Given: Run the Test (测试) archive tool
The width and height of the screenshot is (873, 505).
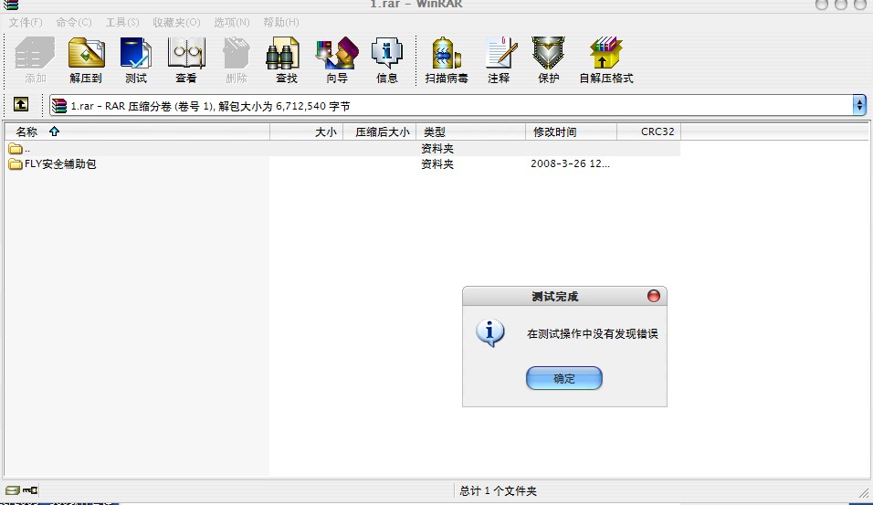Looking at the screenshot, I should 136,60.
